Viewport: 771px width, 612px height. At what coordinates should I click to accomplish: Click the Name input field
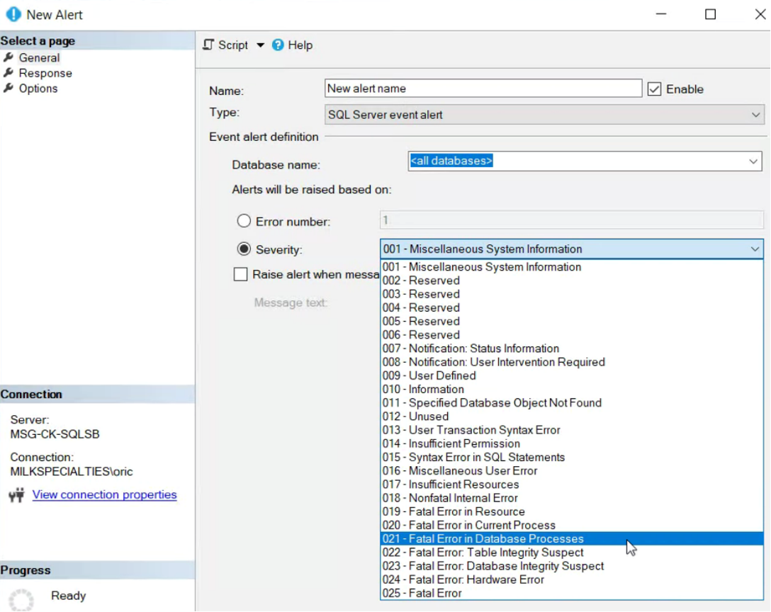point(483,89)
